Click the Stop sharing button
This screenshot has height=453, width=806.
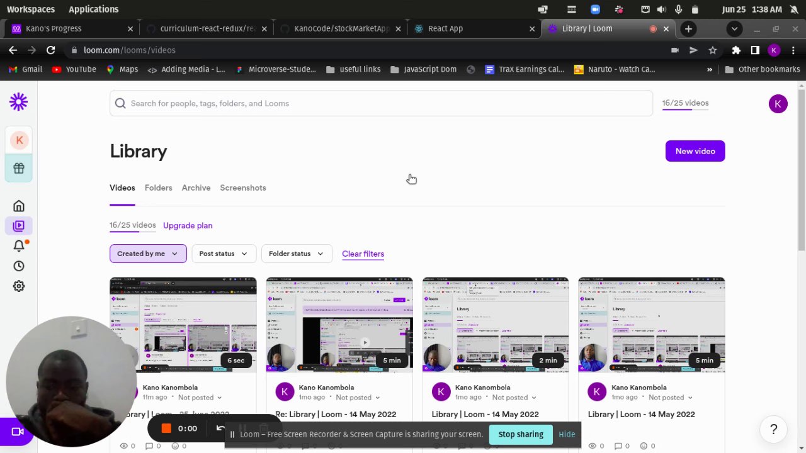point(521,434)
